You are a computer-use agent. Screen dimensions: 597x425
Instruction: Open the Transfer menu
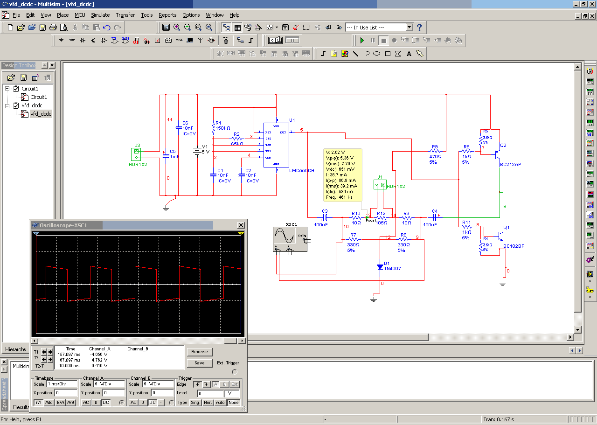pos(125,15)
